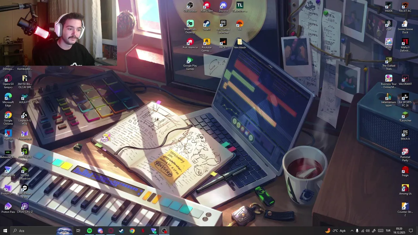This screenshot has width=418, height=235.
Task: Select the Feign game icon
Action: pyautogui.click(x=405, y=172)
